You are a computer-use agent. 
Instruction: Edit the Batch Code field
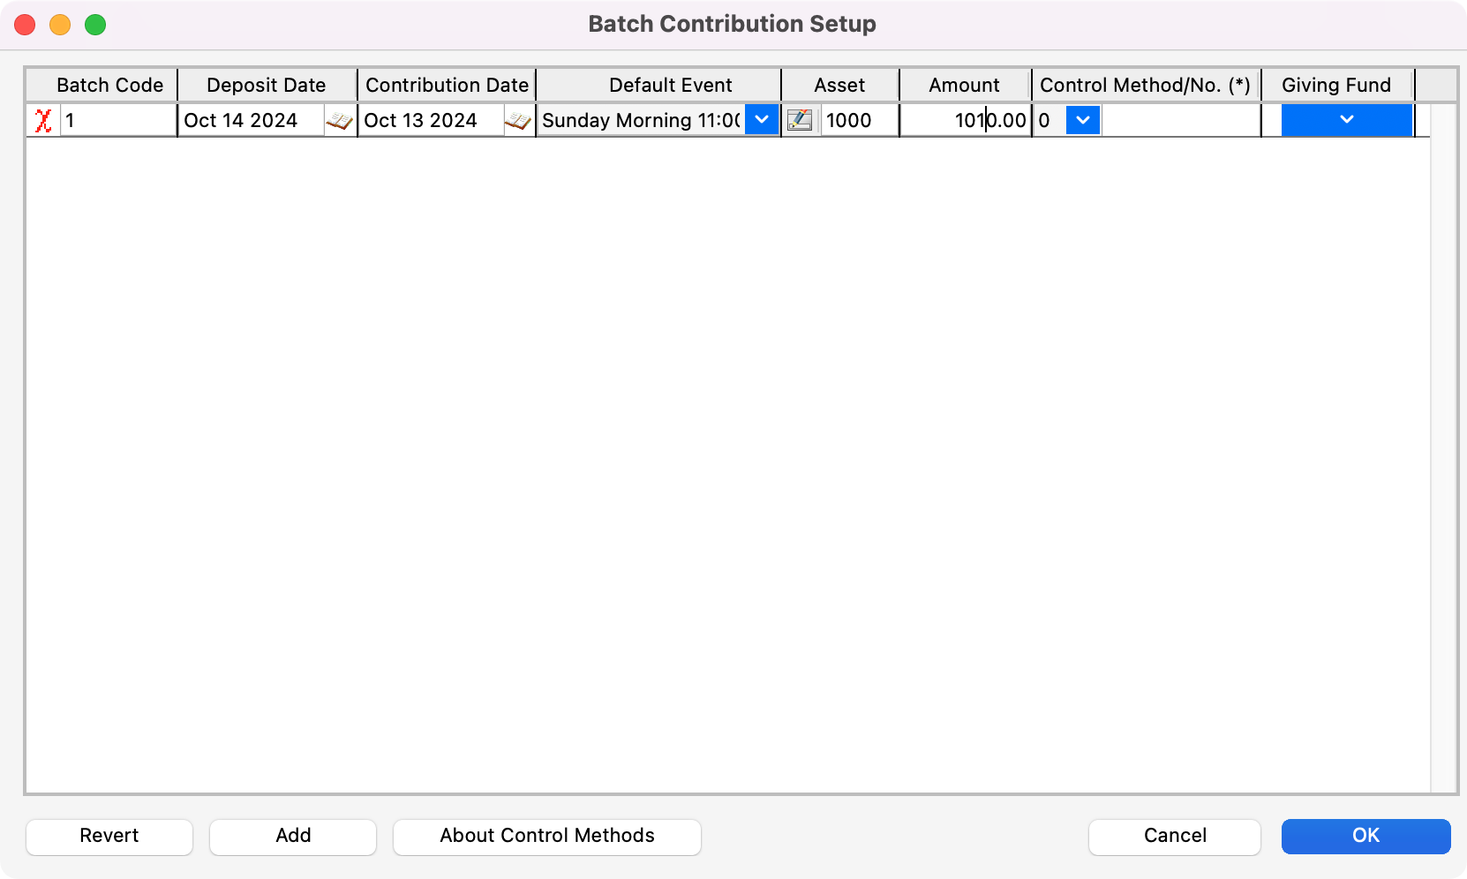(117, 120)
